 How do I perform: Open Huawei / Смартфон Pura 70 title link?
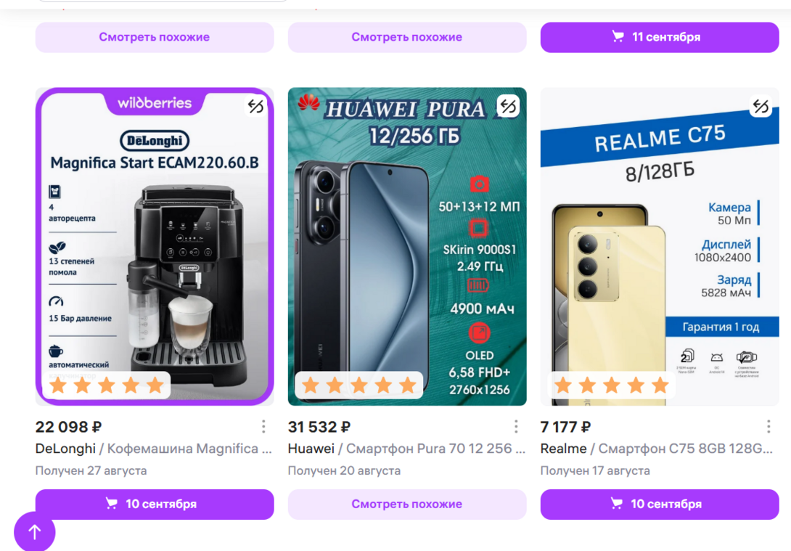point(406,449)
